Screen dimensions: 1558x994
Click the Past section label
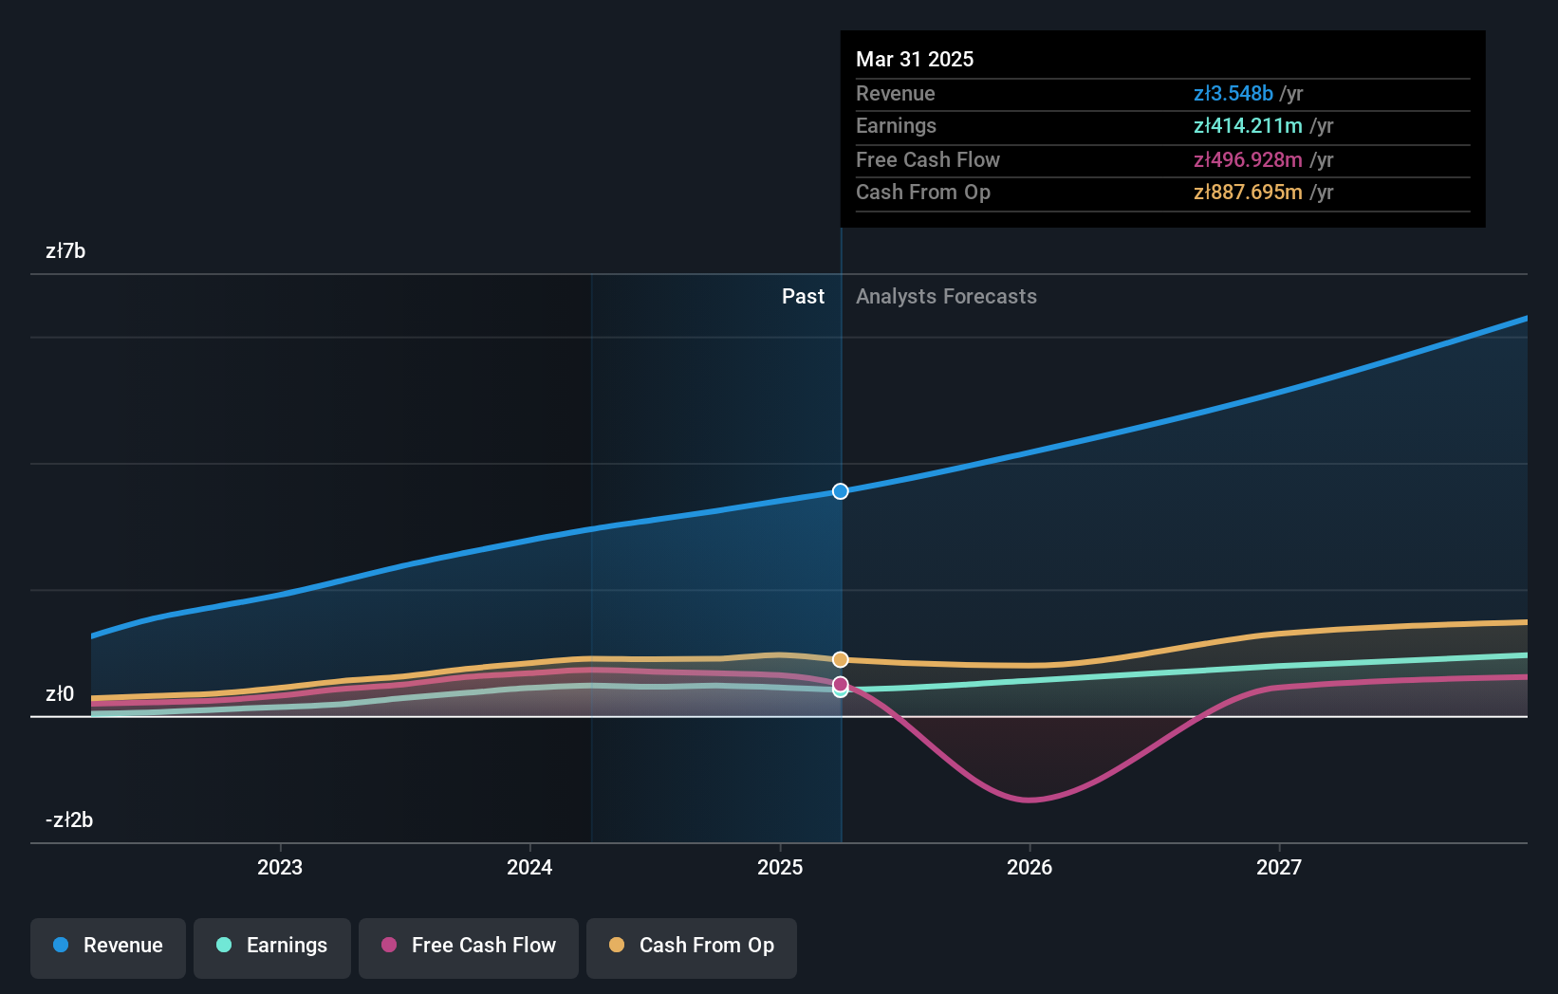[803, 297]
